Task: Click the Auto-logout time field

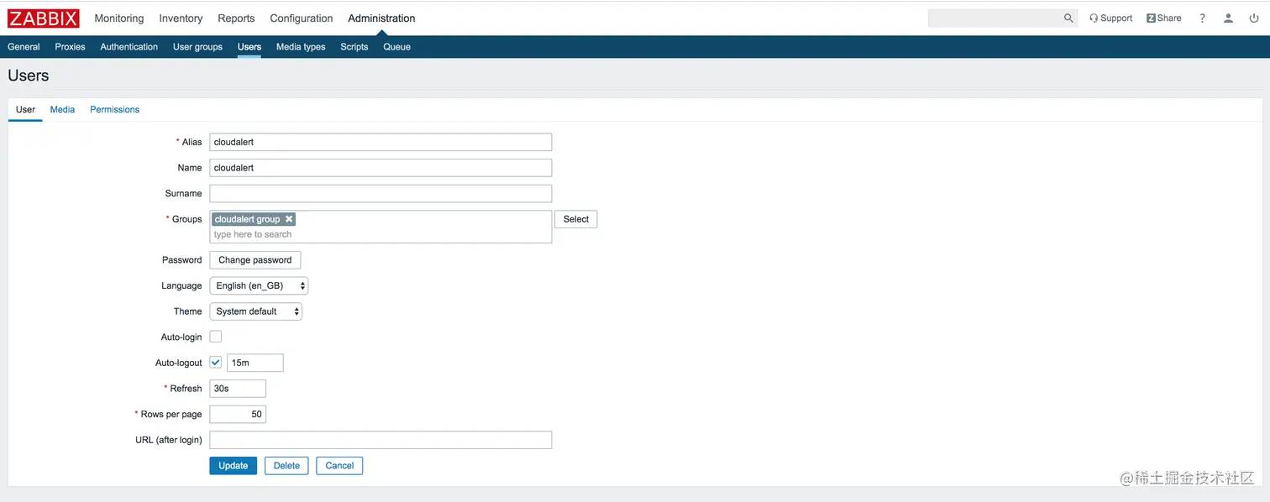Action: click(x=255, y=363)
